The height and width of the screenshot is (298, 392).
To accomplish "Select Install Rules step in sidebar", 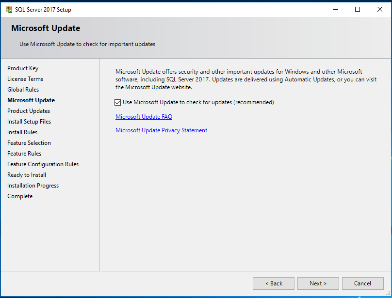I will (x=22, y=132).
